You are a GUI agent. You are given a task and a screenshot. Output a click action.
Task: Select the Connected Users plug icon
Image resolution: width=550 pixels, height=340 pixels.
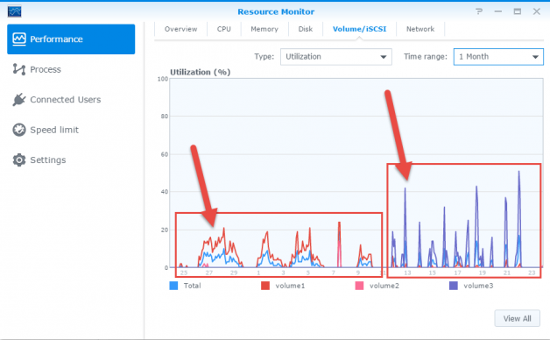click(x=19, y=100)
